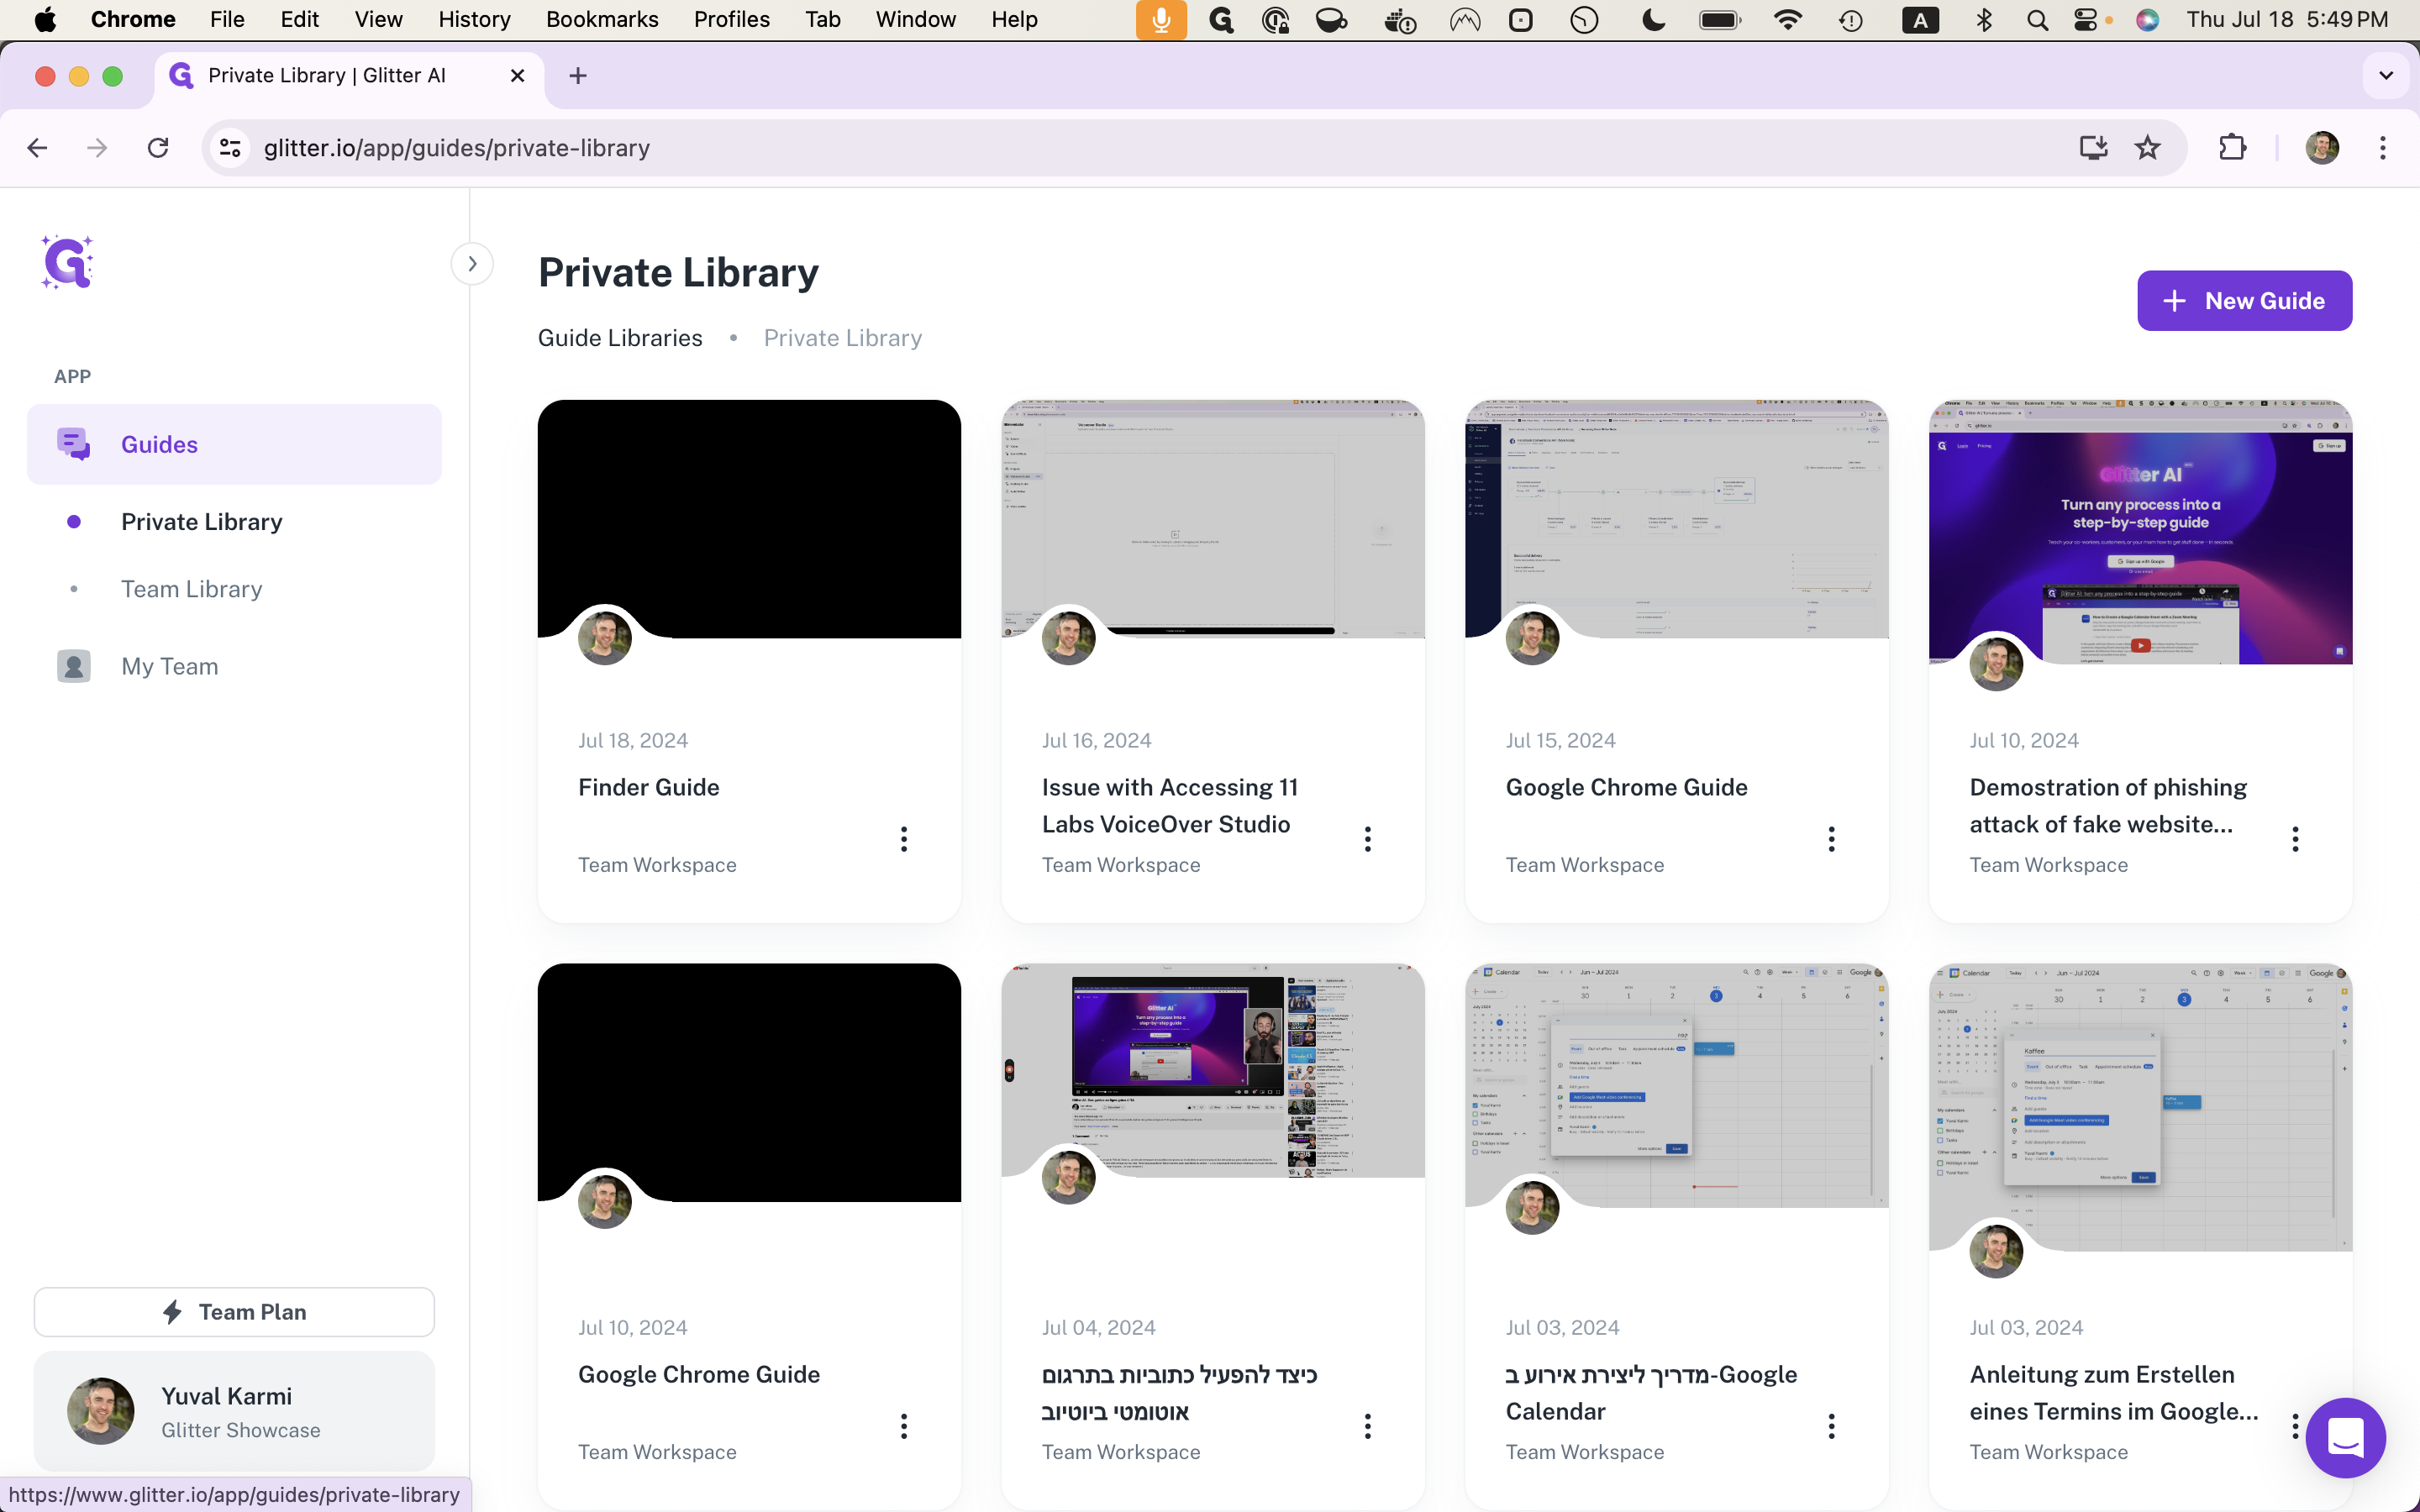Collapse the sidebar with the chevron button

472,264
